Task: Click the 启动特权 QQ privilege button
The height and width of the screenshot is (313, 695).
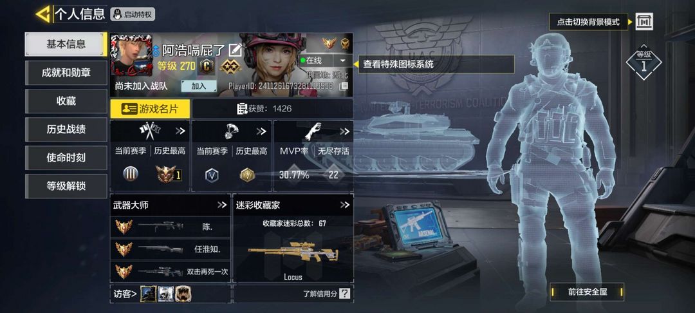Action: pyautogui.click(x=133, y=14)
